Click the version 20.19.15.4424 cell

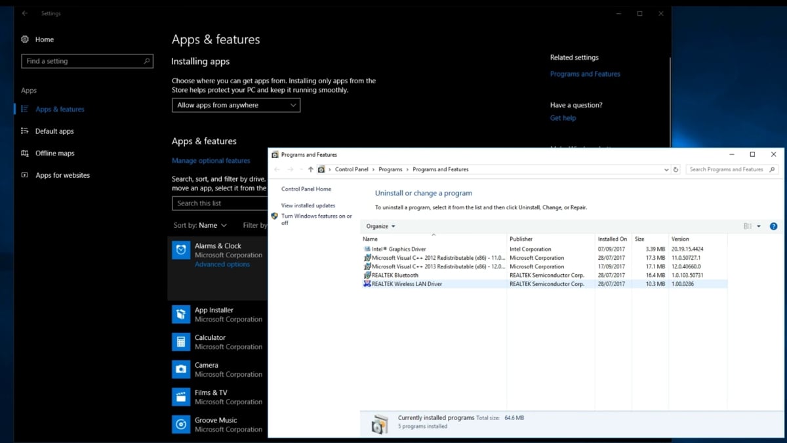(687, 249)
